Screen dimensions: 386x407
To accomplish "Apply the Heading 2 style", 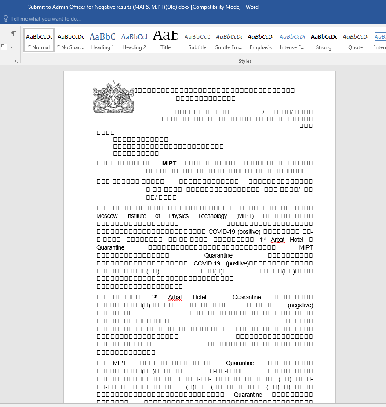I will 134,40.
